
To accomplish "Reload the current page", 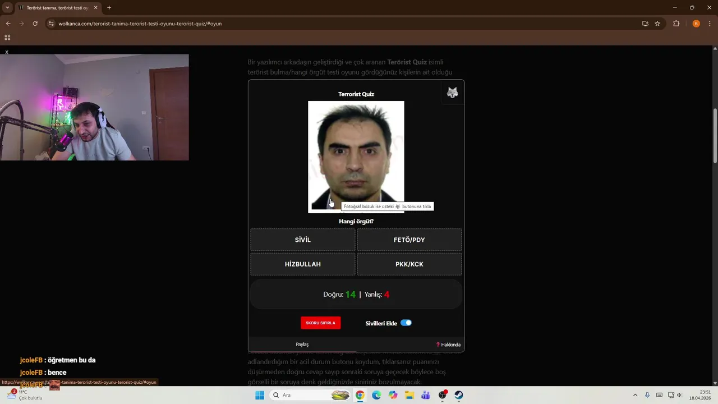I will pyautogui.click(x=35, y=24).
